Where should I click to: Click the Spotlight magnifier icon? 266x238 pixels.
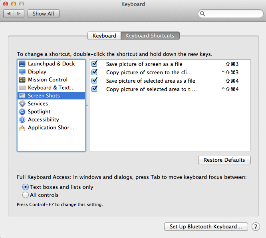coord(22,112)
